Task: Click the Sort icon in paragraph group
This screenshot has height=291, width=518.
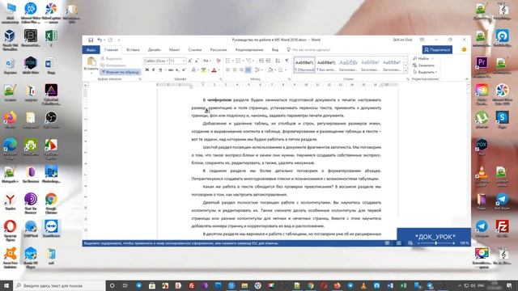Action: coord(278,61)
